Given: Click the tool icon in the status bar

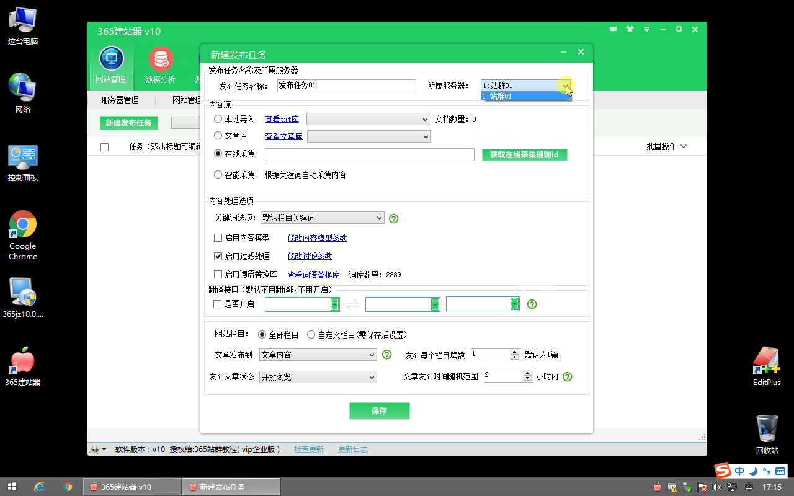Looking at the screenshot, I should point(97,449).
